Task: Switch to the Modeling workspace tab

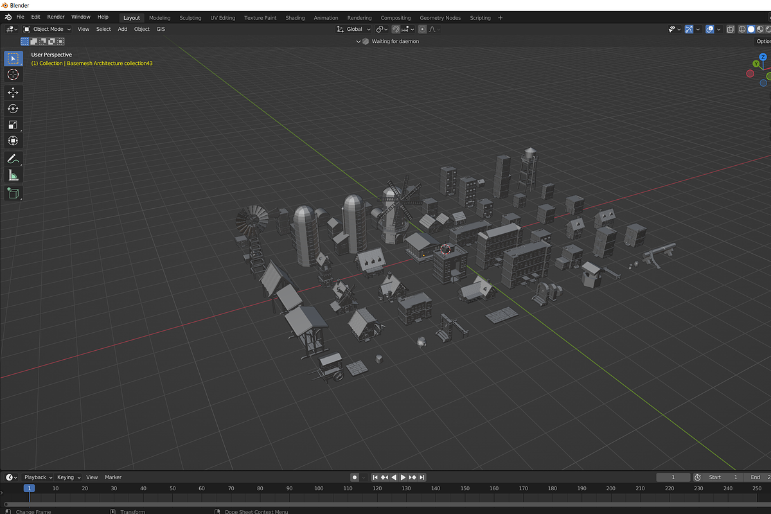Action: tap(160, 18)
